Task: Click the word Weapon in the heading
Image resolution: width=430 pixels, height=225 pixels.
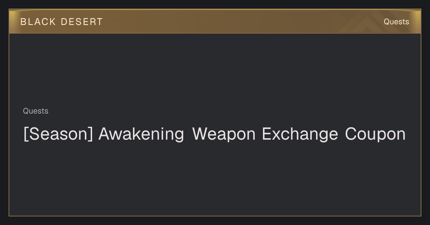Action: (x=224, y=135)
